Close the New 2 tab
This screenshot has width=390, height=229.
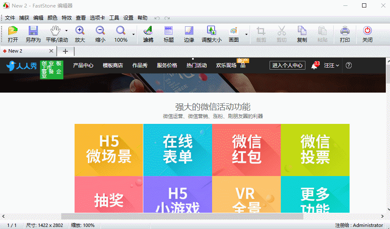(x=51, y=51)
